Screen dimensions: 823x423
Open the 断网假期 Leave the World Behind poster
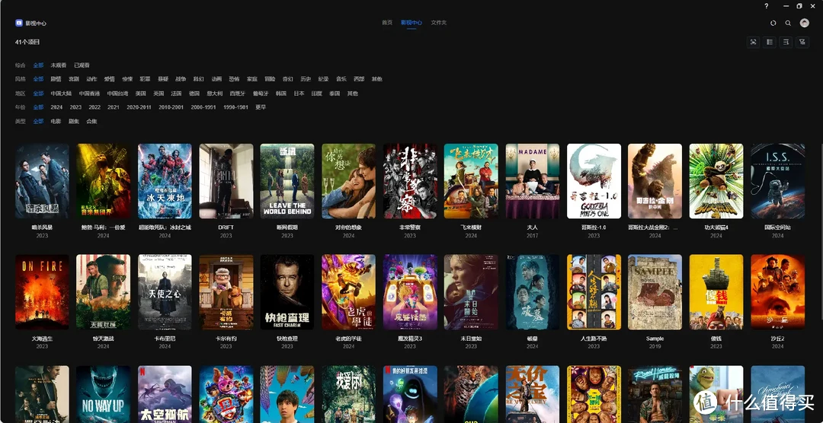coord(287,181)
